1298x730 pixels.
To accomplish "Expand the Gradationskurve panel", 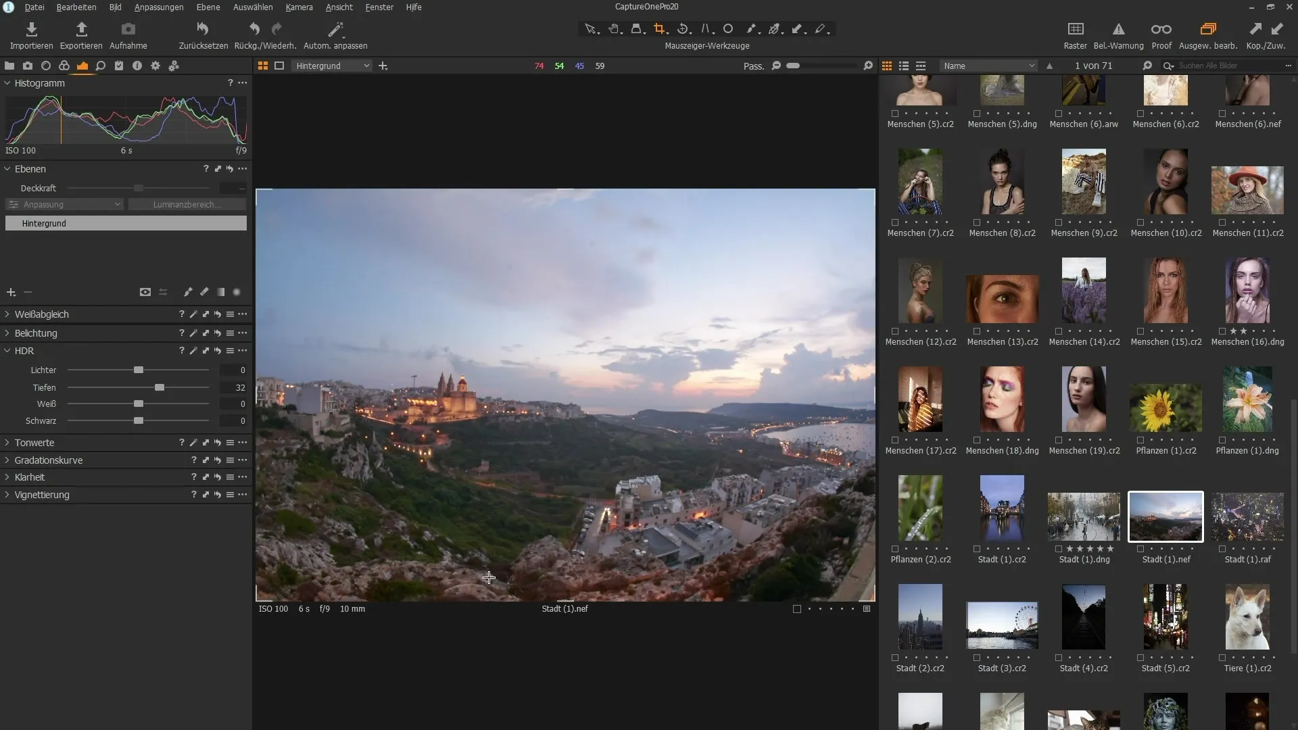I will coord(7,460).
